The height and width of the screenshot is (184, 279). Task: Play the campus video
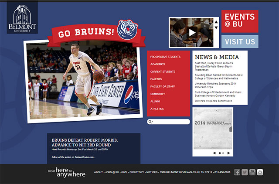[192, 33]
